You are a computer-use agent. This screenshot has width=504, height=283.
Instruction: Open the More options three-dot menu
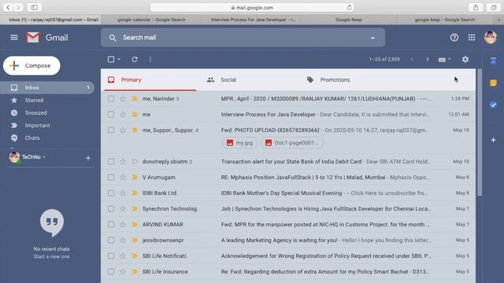(x=150, y=60)
